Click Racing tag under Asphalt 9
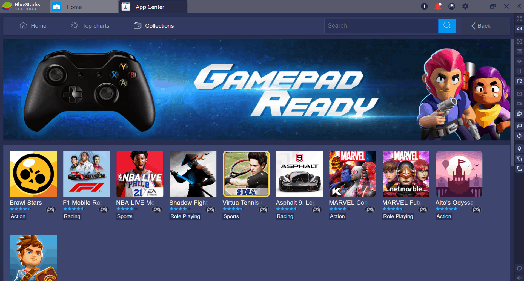This screenshot has height=281, width=524. (x=285, y=216)
